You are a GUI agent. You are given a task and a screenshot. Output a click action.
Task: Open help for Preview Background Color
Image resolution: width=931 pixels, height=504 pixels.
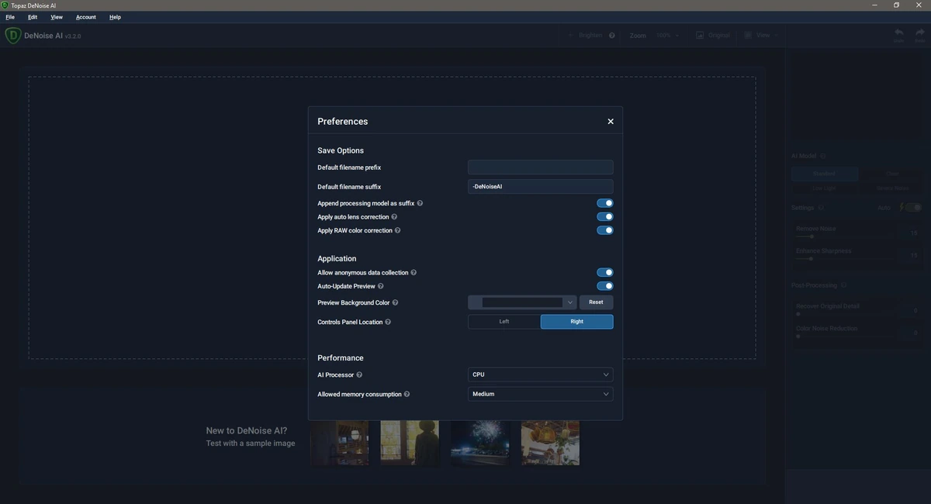pyautogui.click(x=395, y=303)
